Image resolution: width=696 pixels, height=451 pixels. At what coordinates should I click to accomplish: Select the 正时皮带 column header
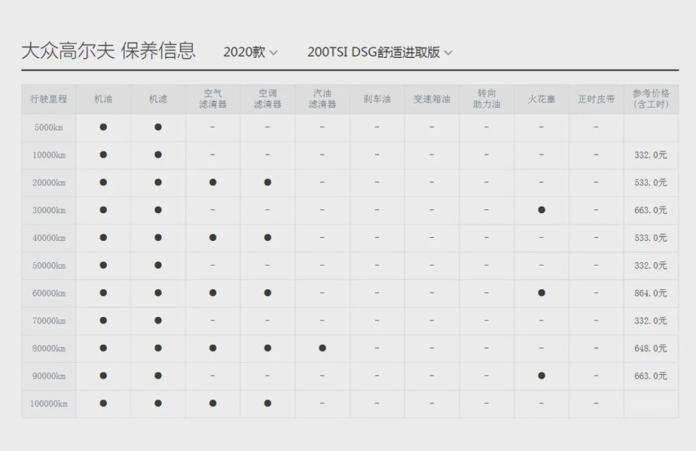pos(596,99)
